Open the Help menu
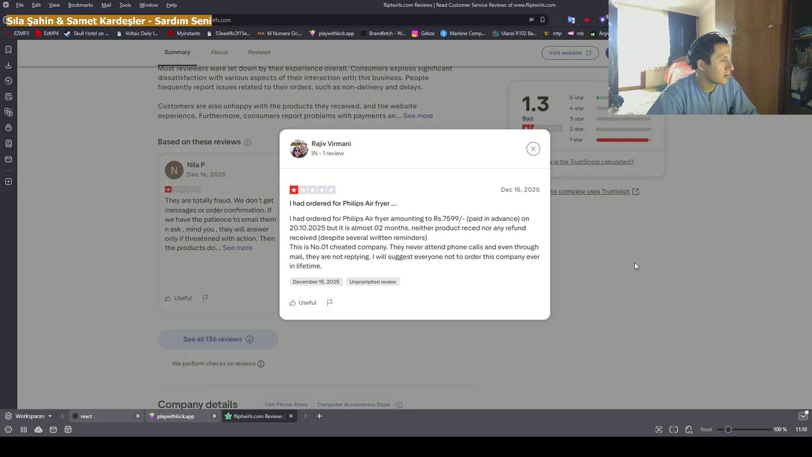The image size is (812, 457). pos(171,5)
